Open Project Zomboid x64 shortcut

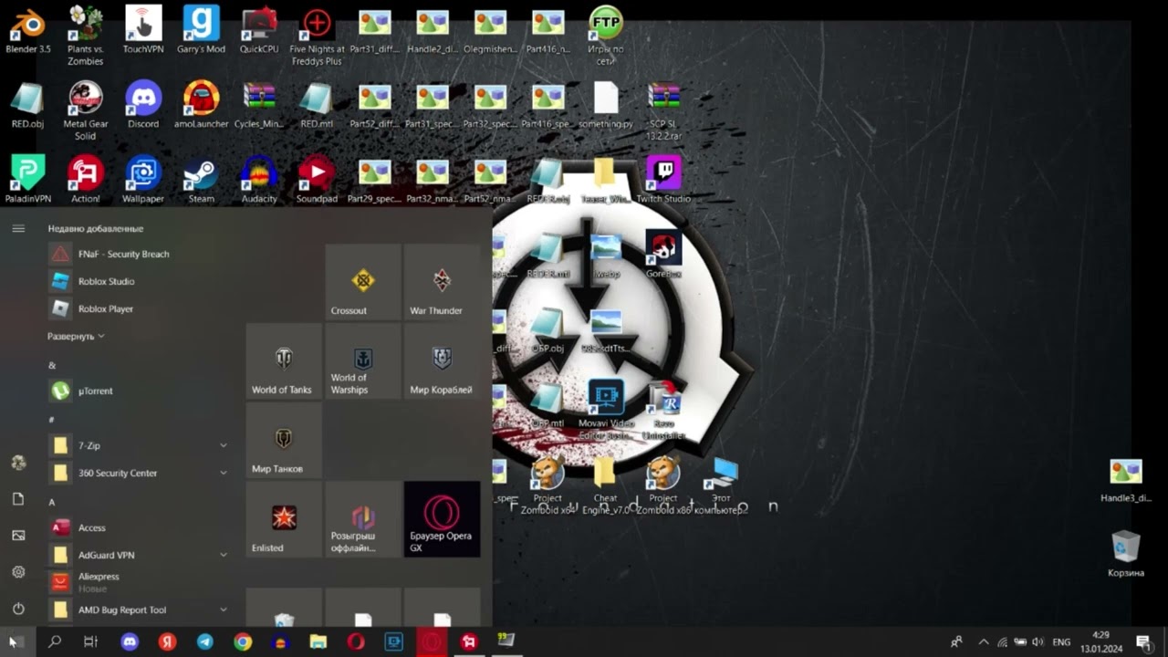point(547,486)
